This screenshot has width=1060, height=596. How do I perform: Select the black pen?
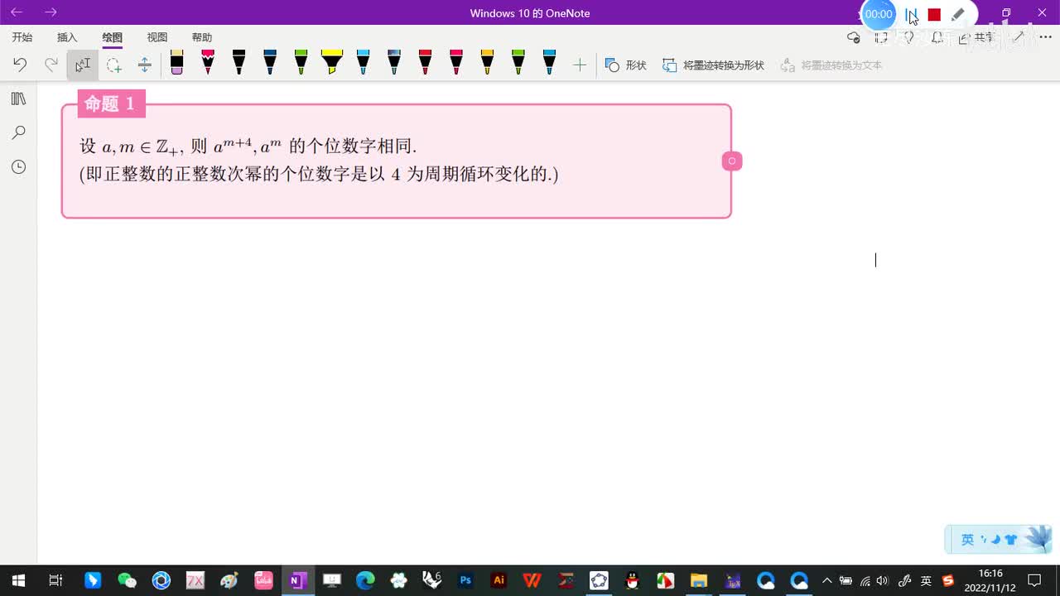coord(238,63)
